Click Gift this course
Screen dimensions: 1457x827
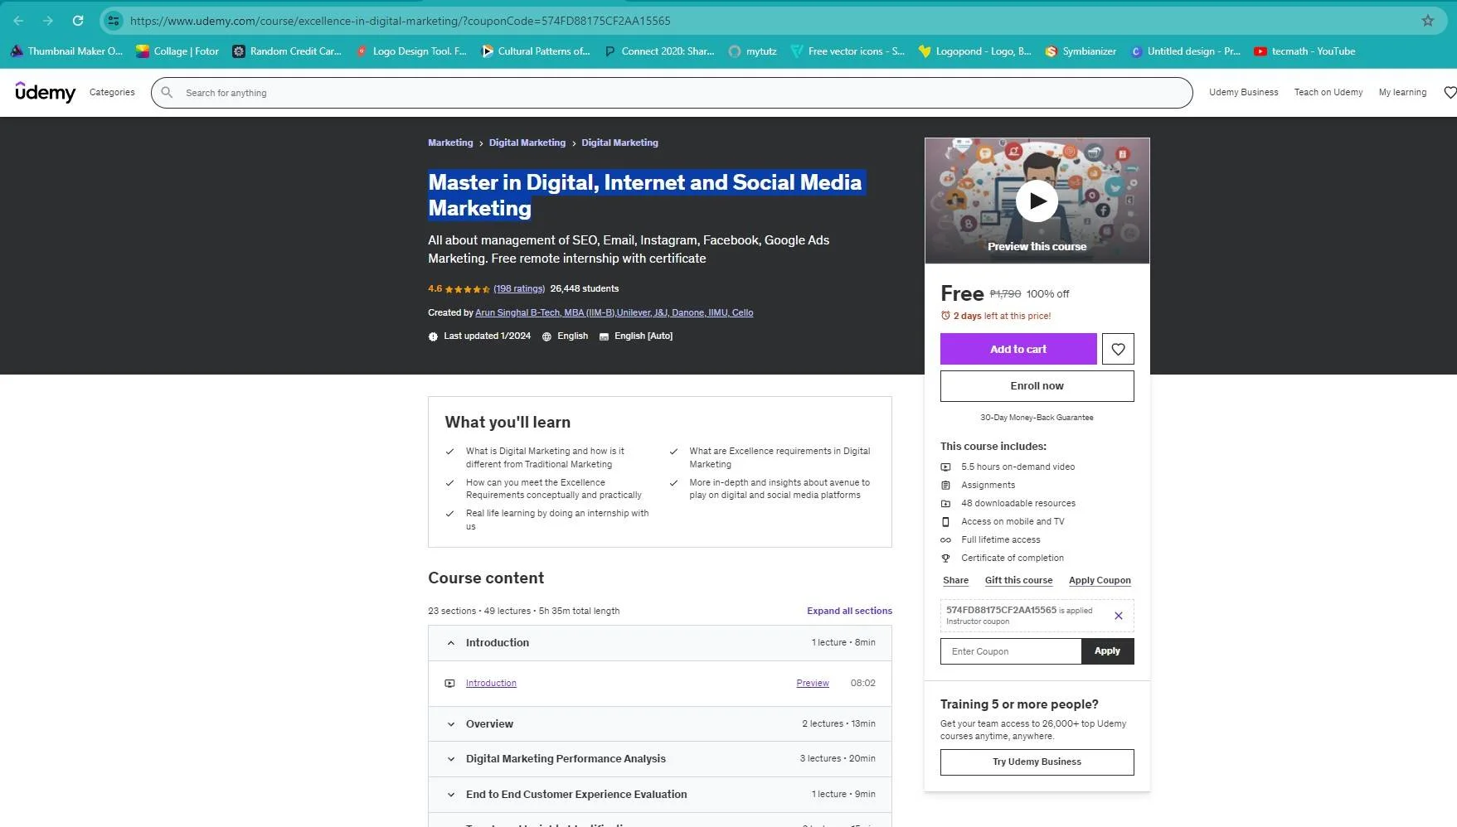pyautogui.click(x=1018, y=580)
